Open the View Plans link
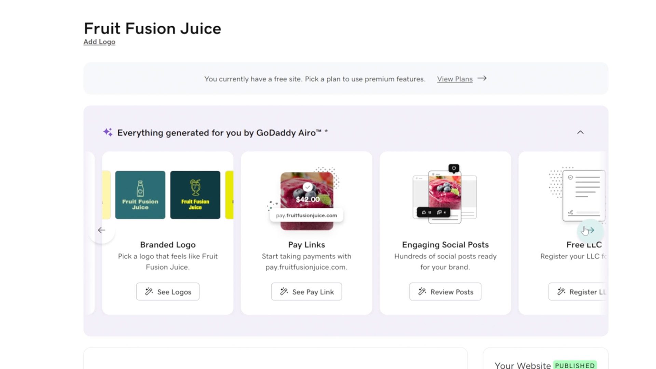Image resolution: width=656 pixels, height=369 pixels. [454, 79]
